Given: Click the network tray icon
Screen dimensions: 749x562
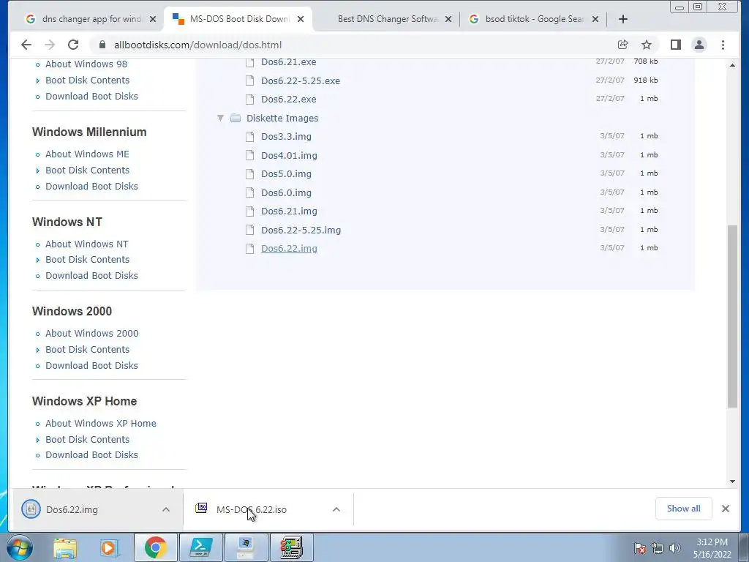Looking at the screenshot, I should (x=658, y=548).
